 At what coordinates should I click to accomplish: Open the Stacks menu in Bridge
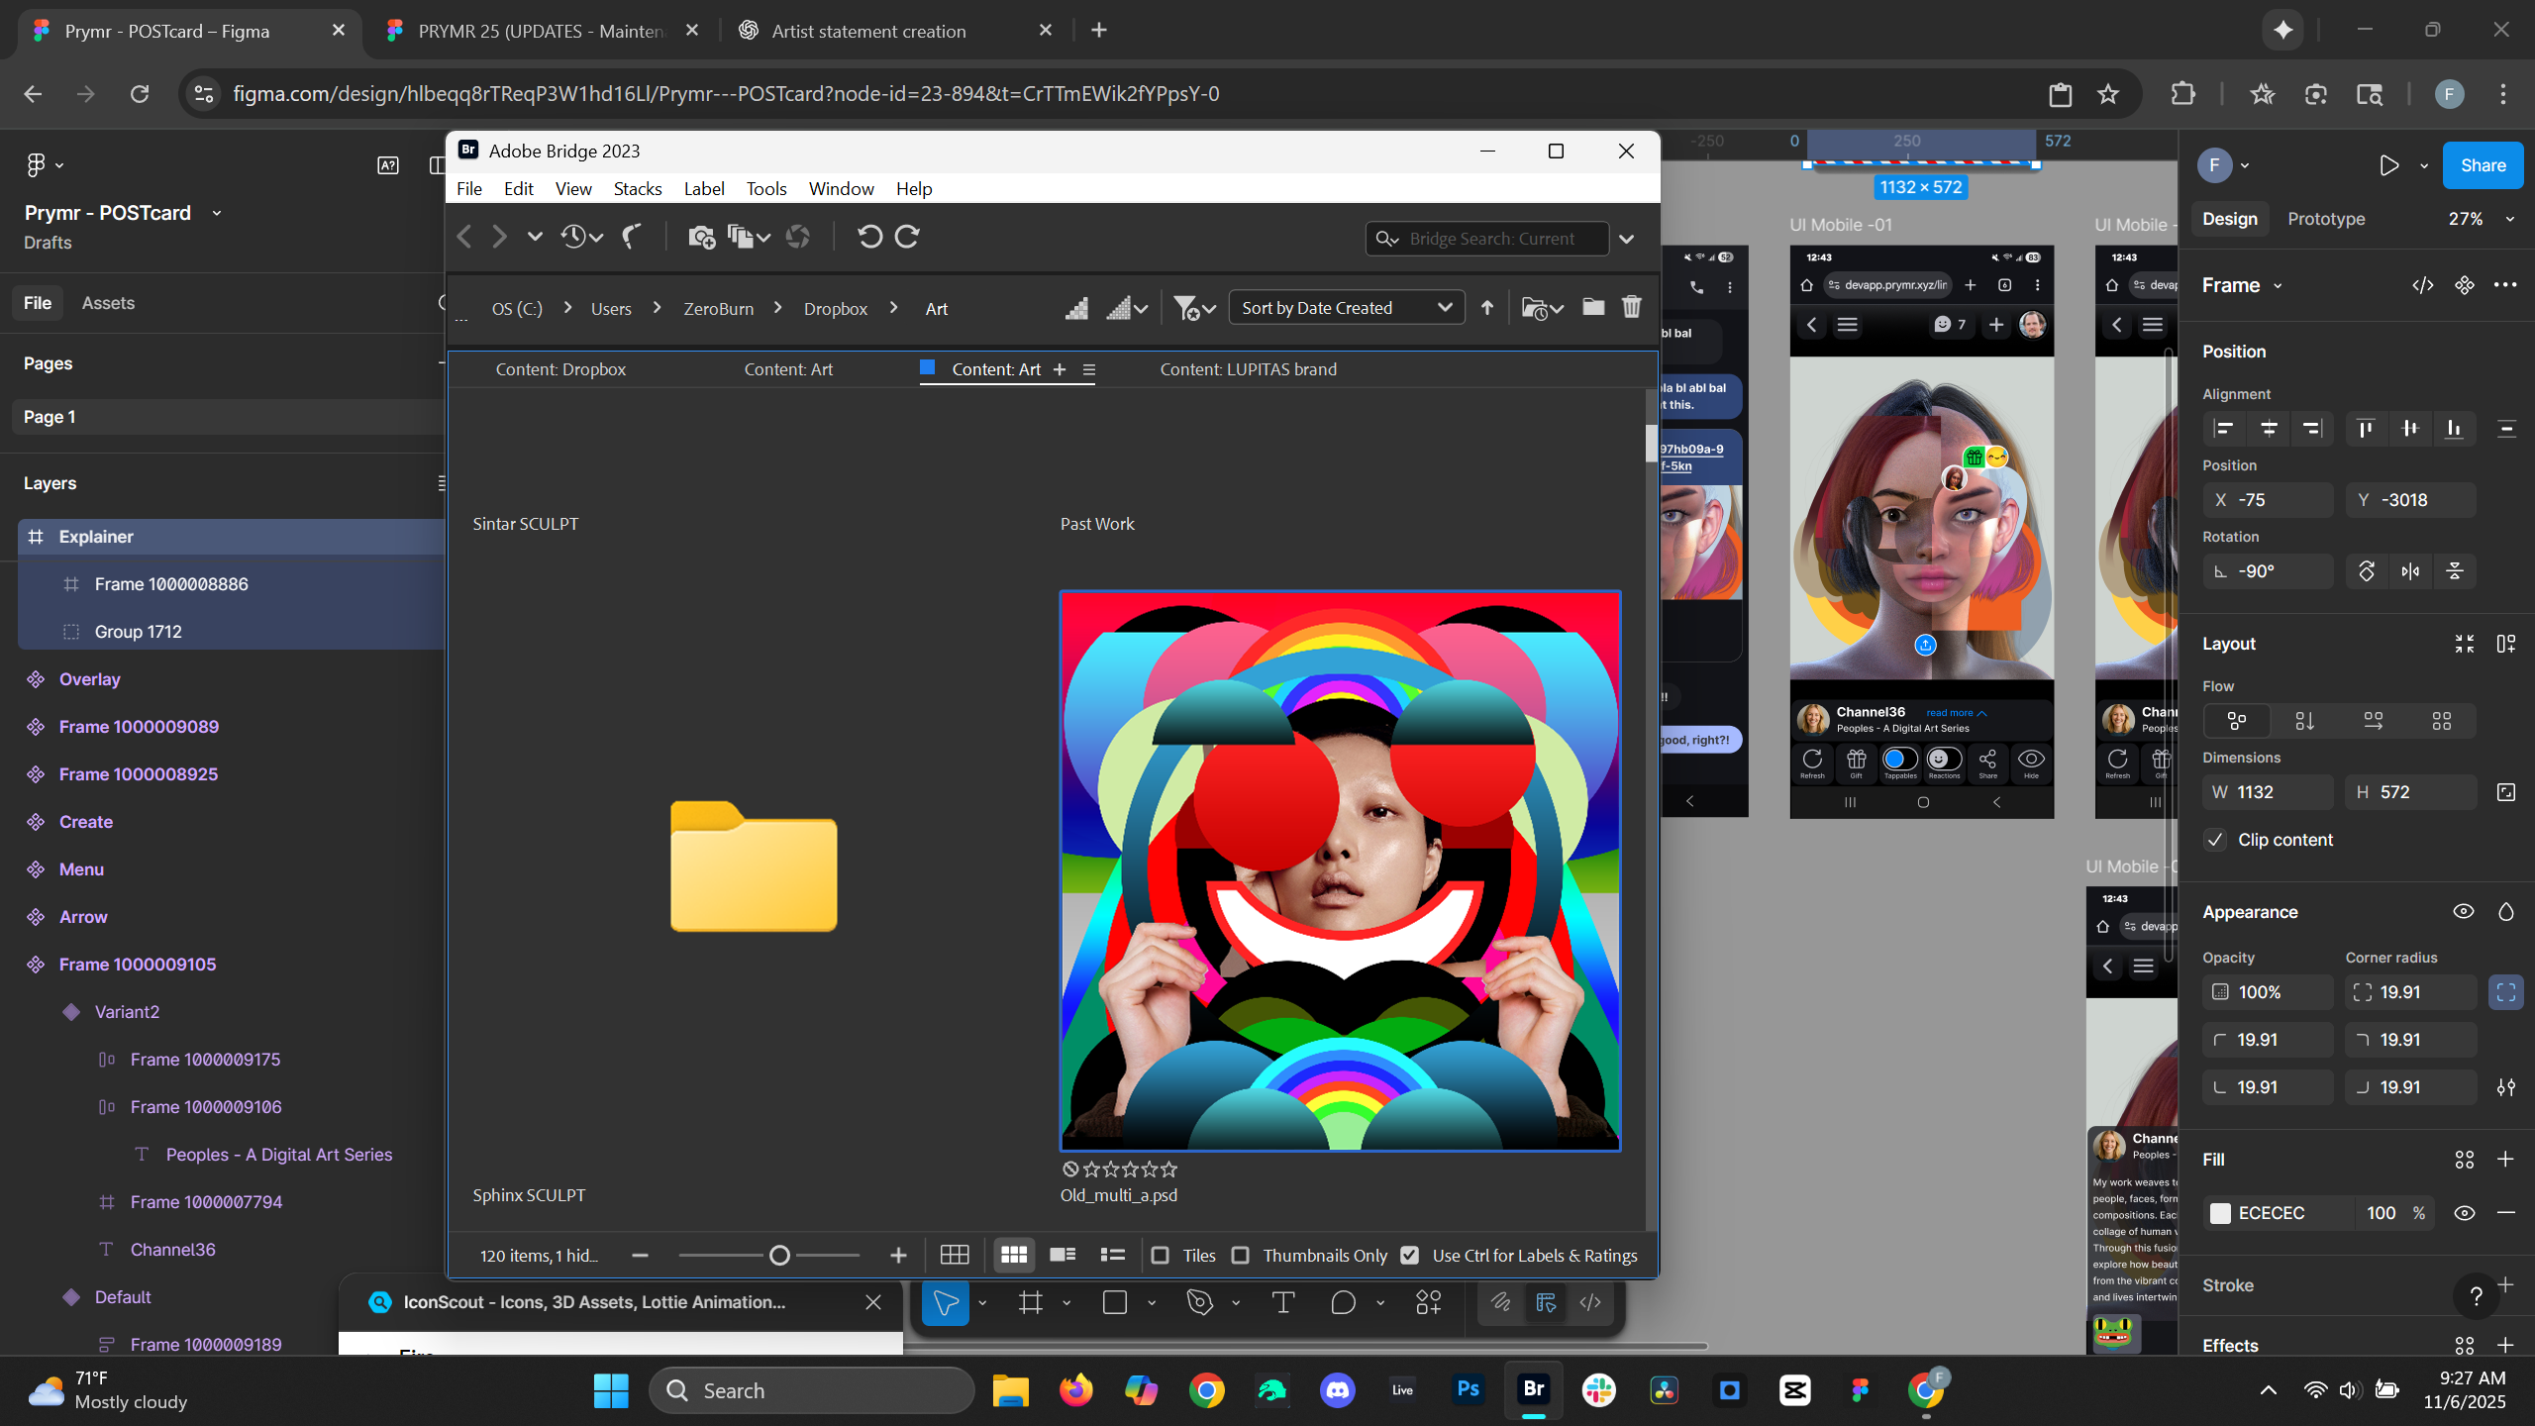[x=637, y=189]
